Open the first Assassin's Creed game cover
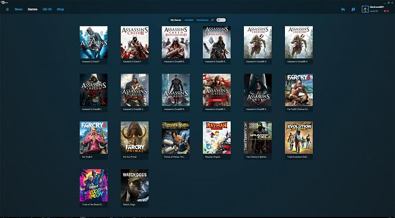Screen dimensions: 395x218 point(93,42)
